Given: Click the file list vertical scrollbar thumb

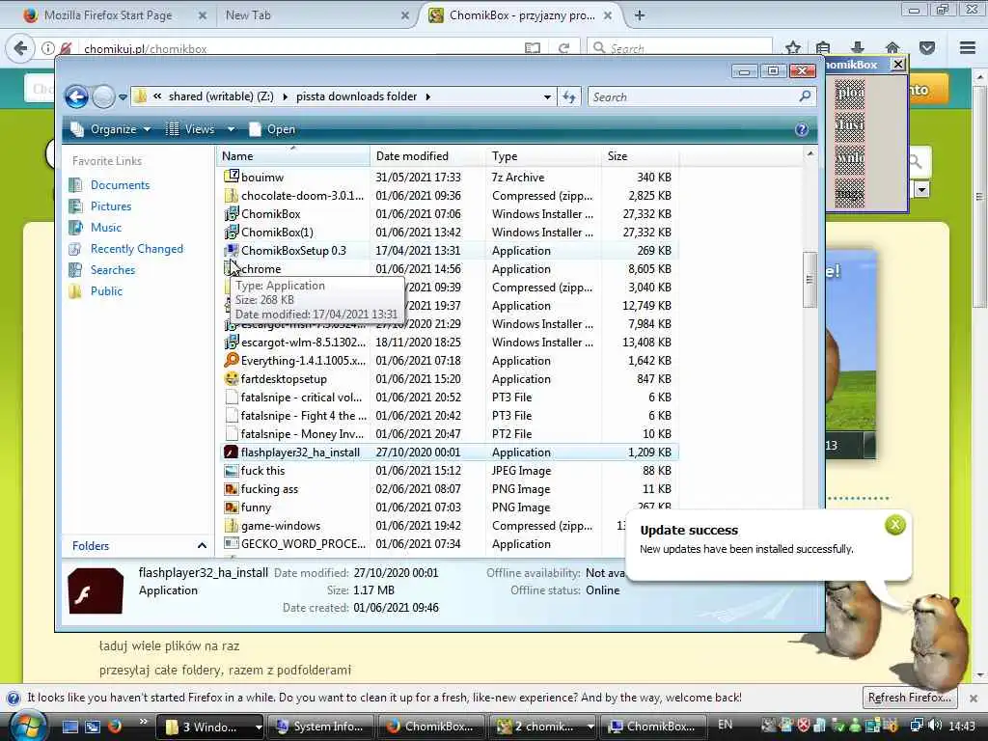Looking at the screenshot, I should [x=810, y=280].
